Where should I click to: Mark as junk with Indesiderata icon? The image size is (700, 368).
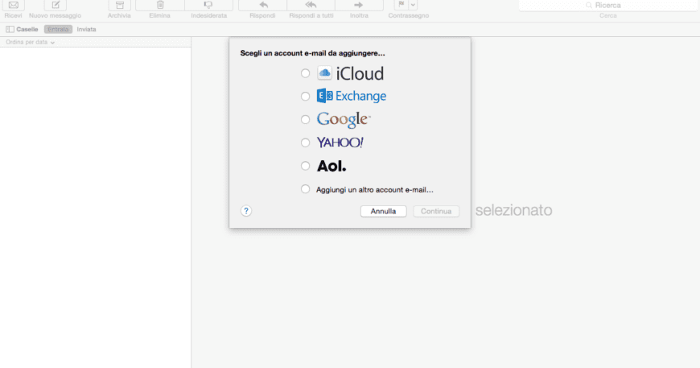(x=208, y=6)
